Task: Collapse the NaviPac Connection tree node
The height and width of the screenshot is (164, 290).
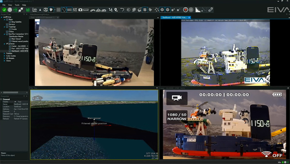Action: (x=4, y=34)
